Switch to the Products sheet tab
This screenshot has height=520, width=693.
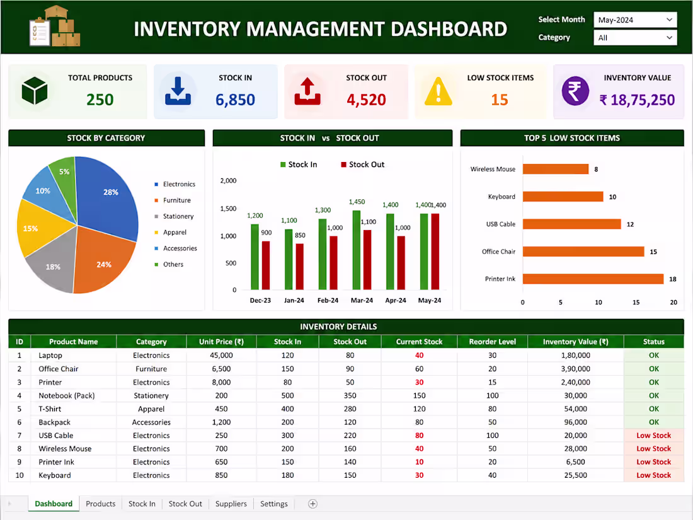pos(100,504)
